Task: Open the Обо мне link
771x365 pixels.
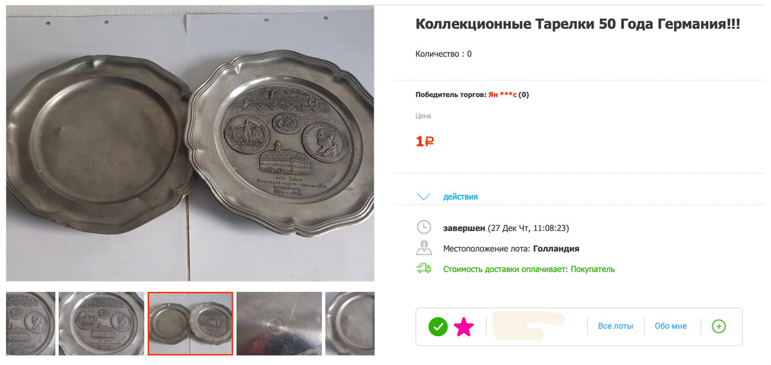Action: (x=671, y=326)
